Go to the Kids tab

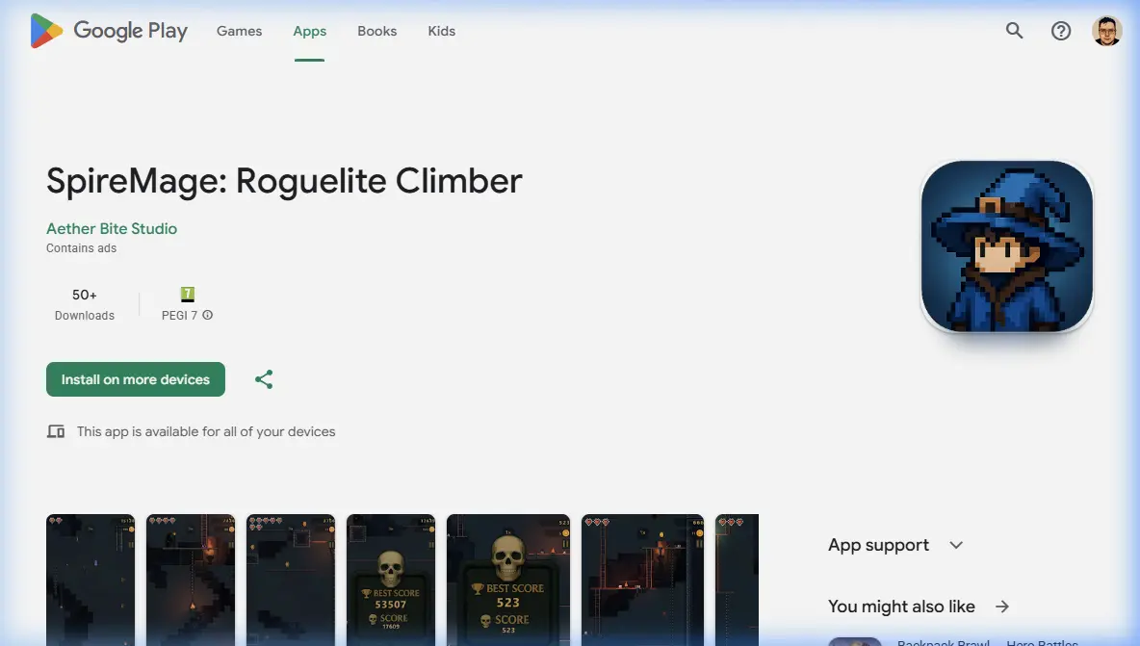pyautogui.click(x=441, y=31)
